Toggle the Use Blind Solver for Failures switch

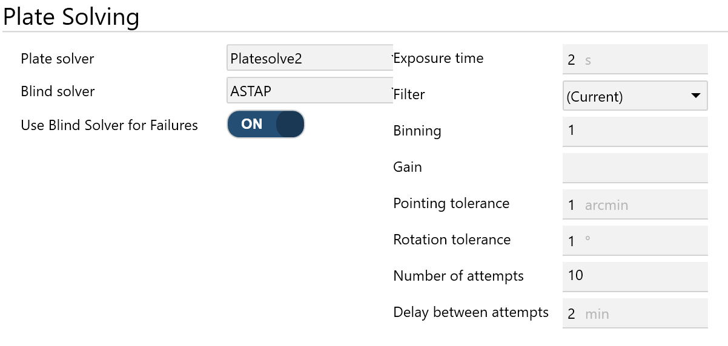click(x=265, y=124)
